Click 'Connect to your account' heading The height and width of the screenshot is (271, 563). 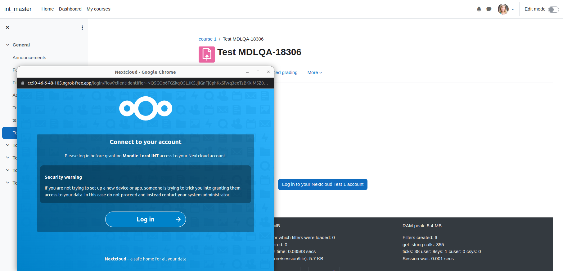[146, 142]
